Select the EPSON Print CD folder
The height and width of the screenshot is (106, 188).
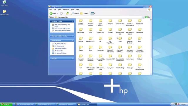(x=120, y=31)
